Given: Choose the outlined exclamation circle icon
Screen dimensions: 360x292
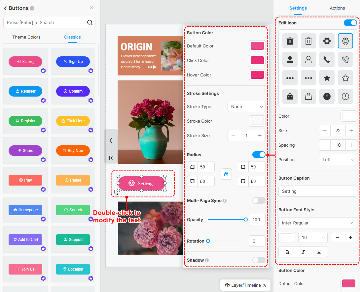Looking at the screenshot, I should [x=345, y=97].
